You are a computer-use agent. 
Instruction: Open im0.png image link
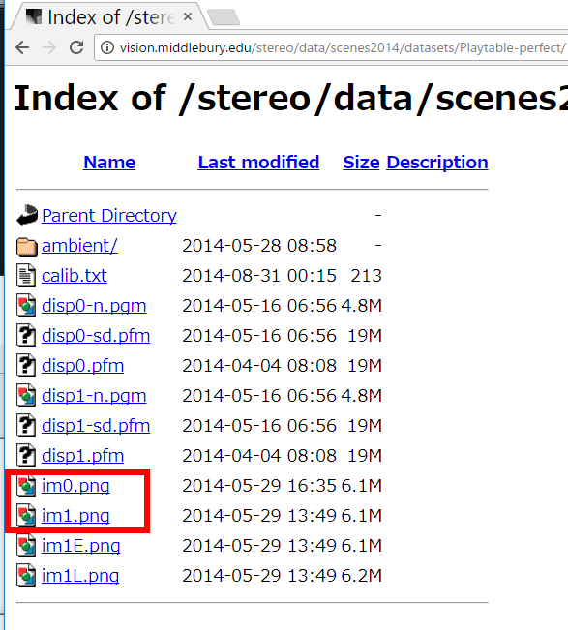(x=75, y=486)
